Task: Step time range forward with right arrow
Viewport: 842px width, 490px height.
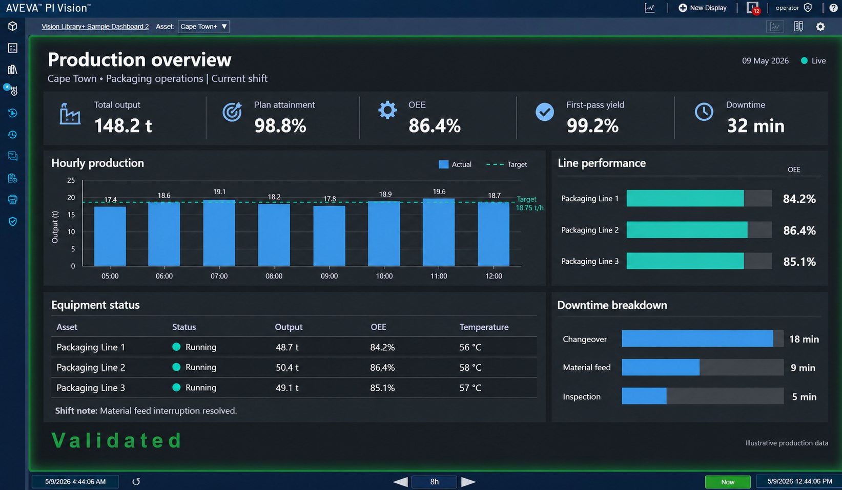Action: coord(468,482)
